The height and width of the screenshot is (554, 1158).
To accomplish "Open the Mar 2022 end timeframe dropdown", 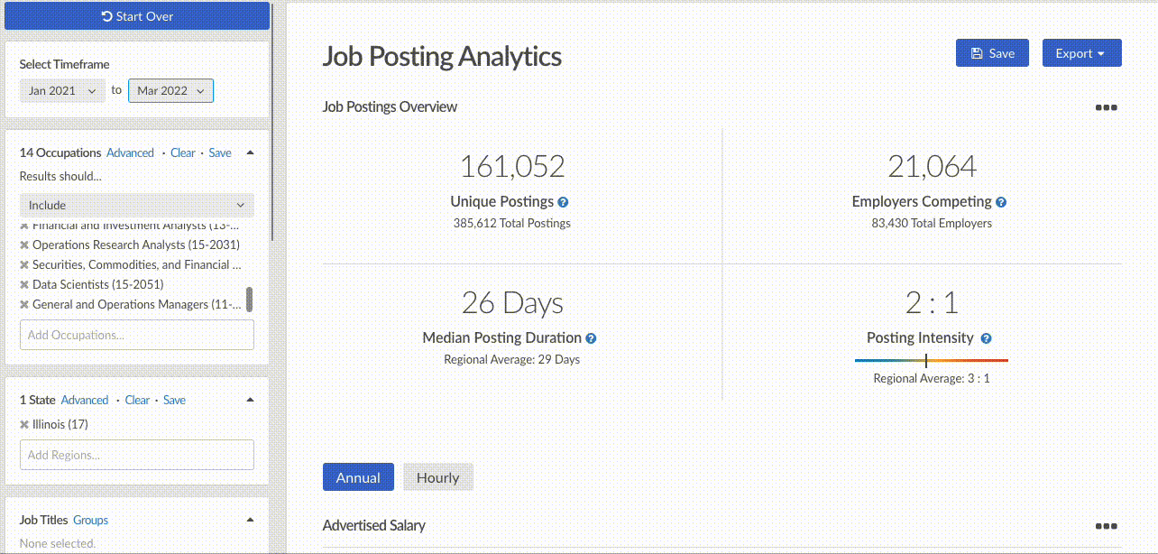I will (x=170, y=90).
